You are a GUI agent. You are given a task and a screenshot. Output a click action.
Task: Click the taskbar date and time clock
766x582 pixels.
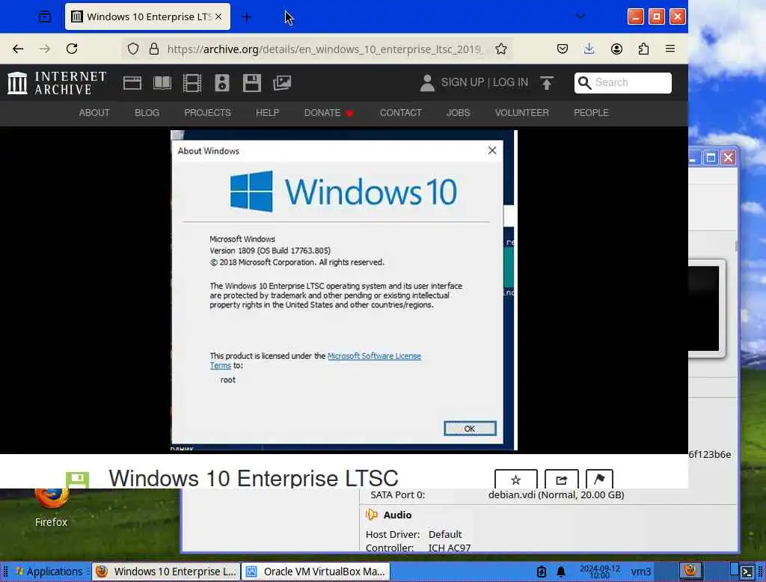tap(599, 572)
